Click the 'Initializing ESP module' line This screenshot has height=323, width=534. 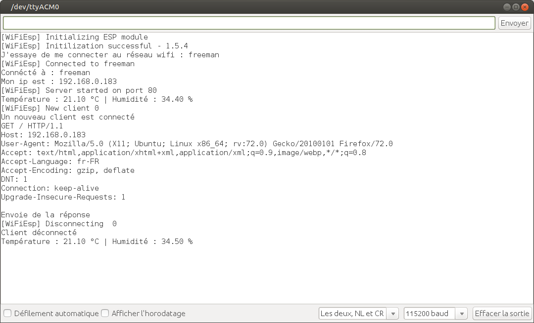coord(74,37)
